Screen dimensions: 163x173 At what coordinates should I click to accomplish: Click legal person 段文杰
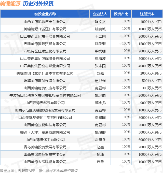(x=100, y=22)
